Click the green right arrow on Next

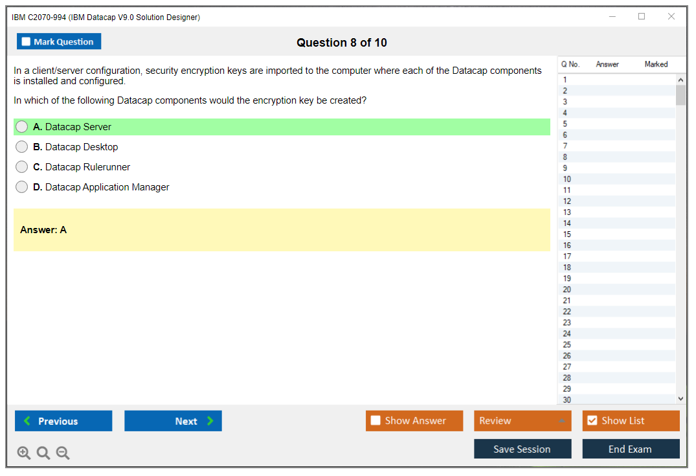[x=210, y=421]
